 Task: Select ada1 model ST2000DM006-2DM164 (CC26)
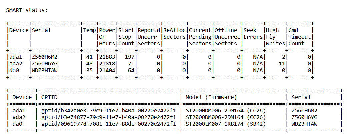coord(226,111)
